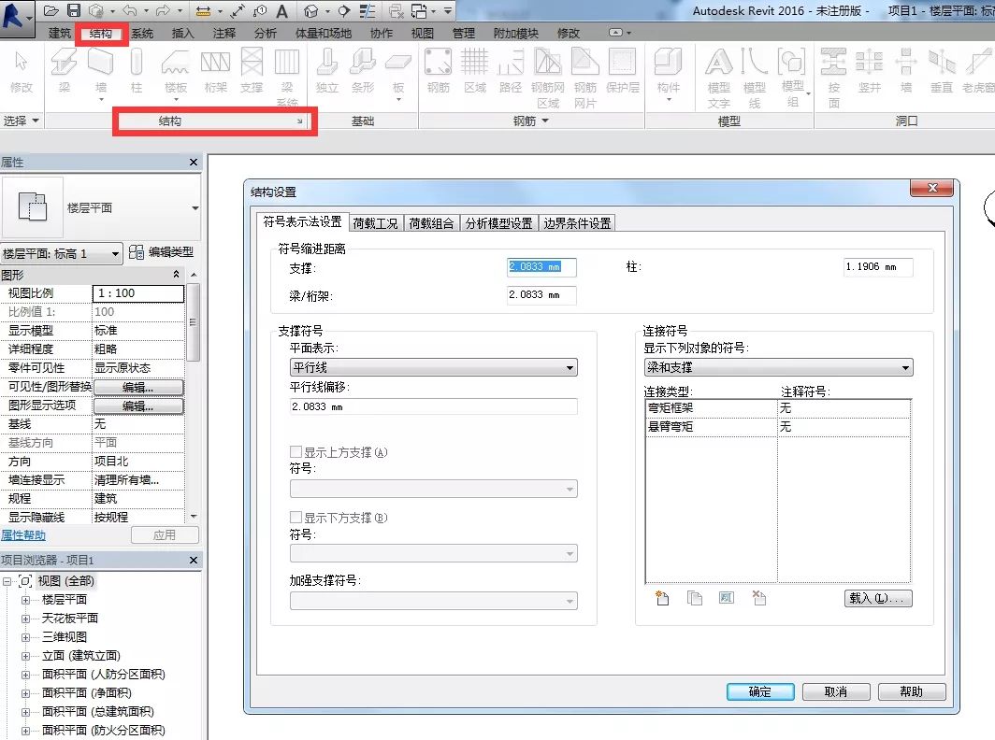
Task: Click the 视图比例 value field 1 : 100
Action: click(x=138, y=293)
